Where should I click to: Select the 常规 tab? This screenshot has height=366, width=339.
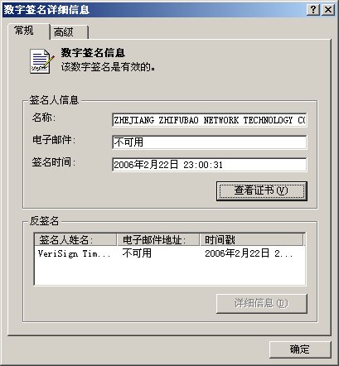point(29,31)
